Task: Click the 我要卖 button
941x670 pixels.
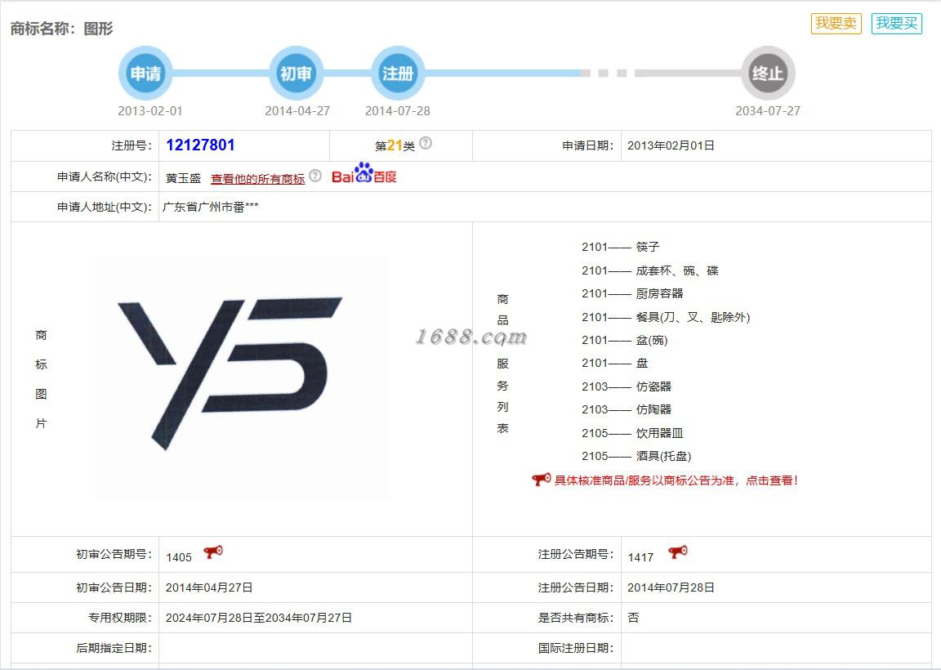Action: point(836,24)
